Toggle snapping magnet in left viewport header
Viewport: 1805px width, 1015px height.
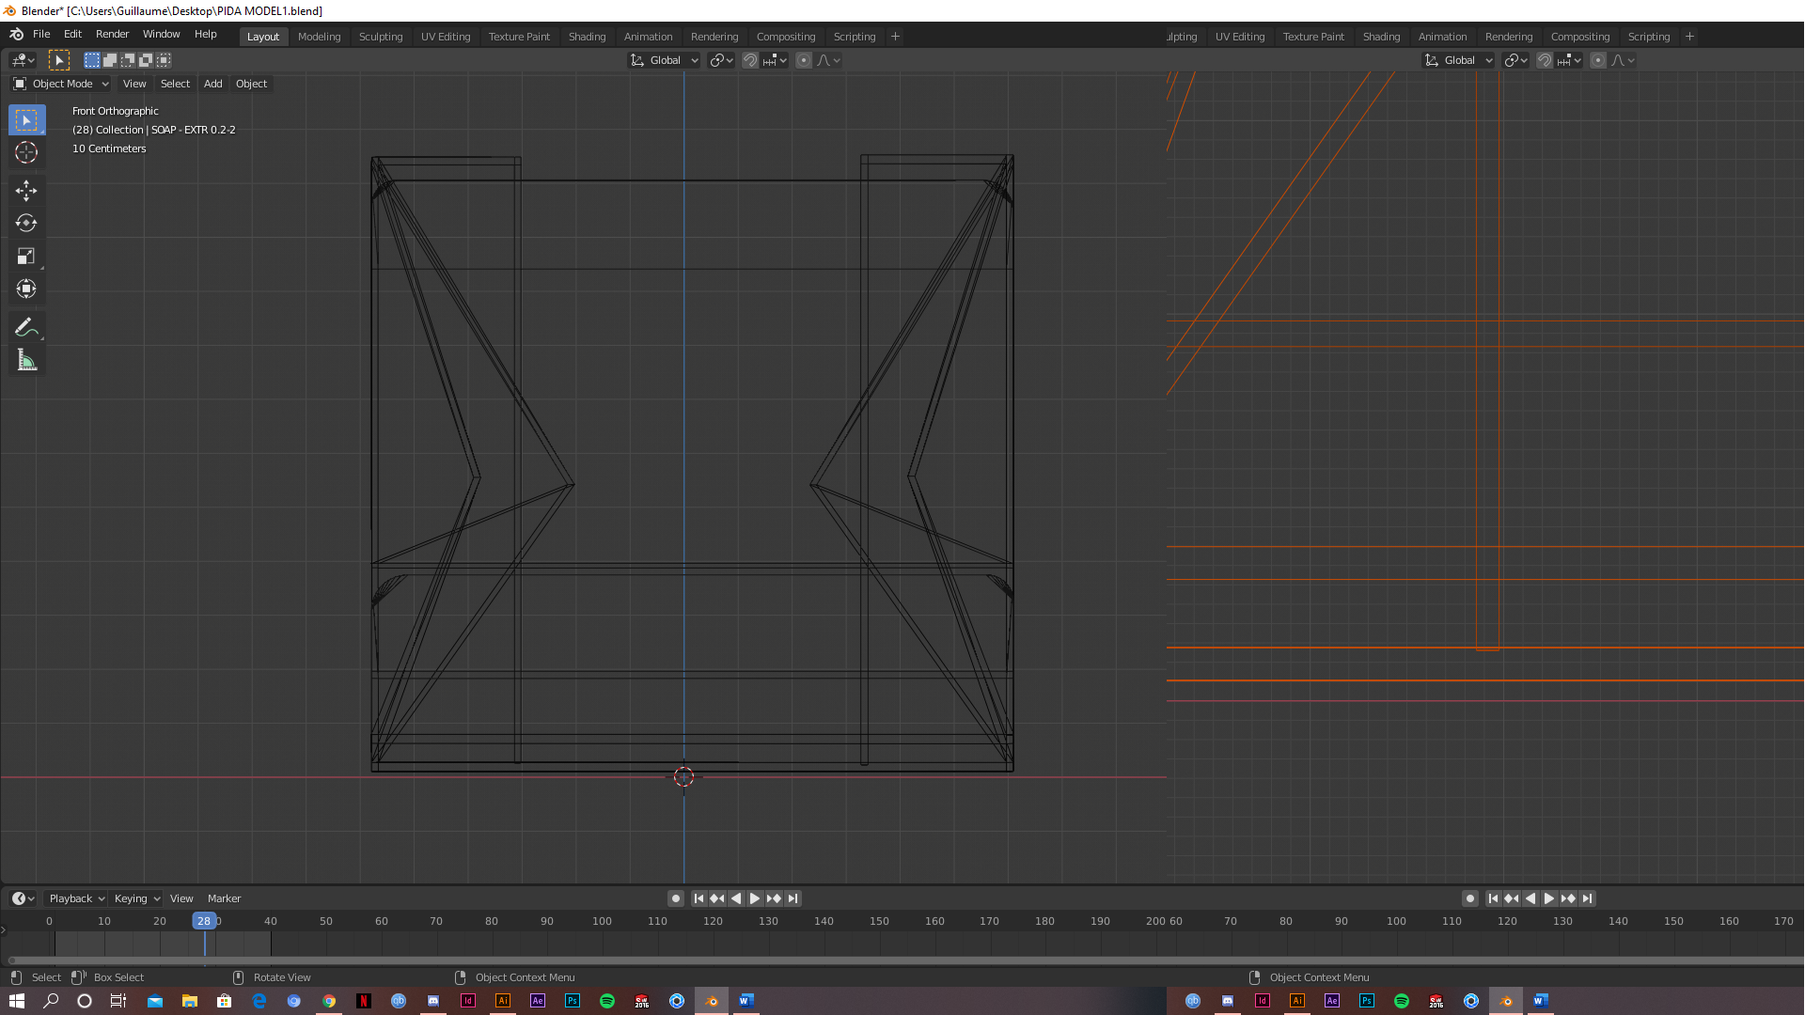pos(750,60)
